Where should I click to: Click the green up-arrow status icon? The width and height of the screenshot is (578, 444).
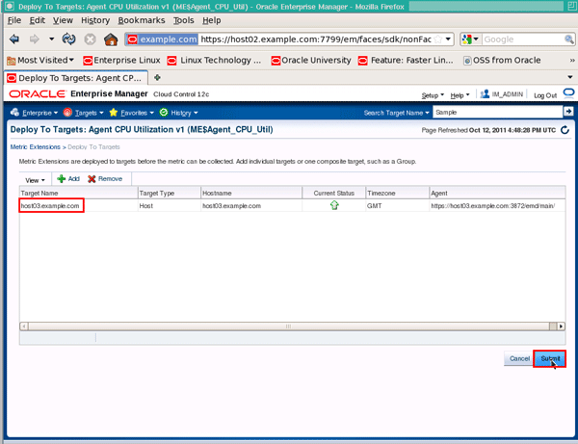point(334,205)
